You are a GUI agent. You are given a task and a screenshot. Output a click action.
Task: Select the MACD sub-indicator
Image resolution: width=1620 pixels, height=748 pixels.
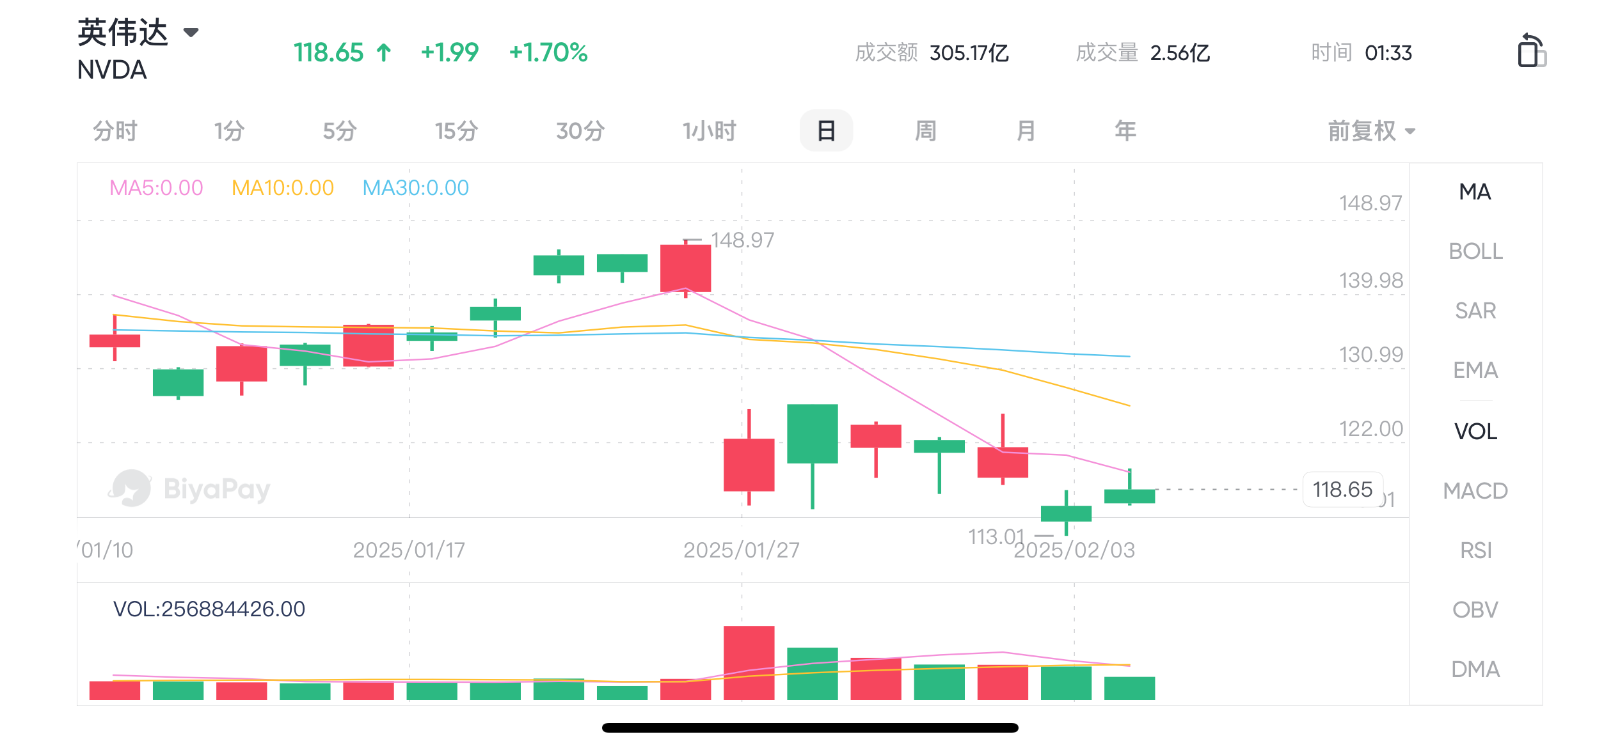[1475, 491]
